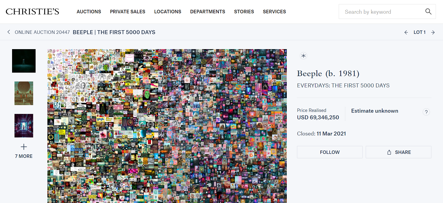Expand the Departments menu

point(207,12)
